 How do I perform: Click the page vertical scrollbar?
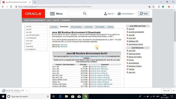click(175, 26)
